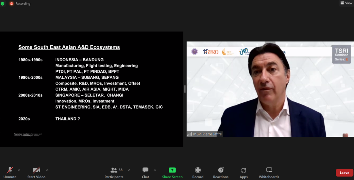Screen dimensions: 354x180
Task: Click the divider handle between slide and video
Action: 185,89
